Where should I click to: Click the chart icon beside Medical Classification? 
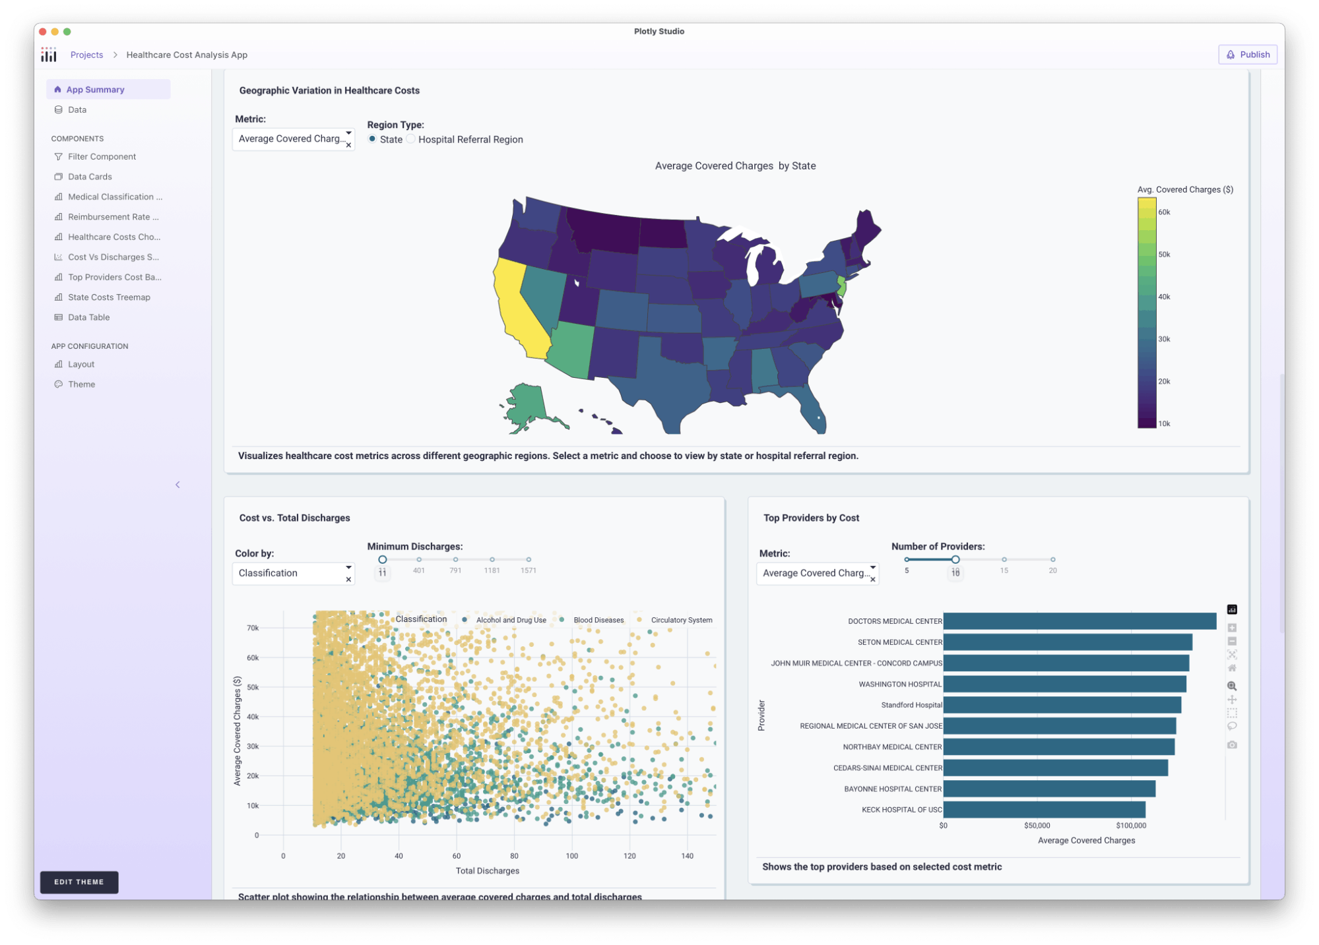pos(58,197)
